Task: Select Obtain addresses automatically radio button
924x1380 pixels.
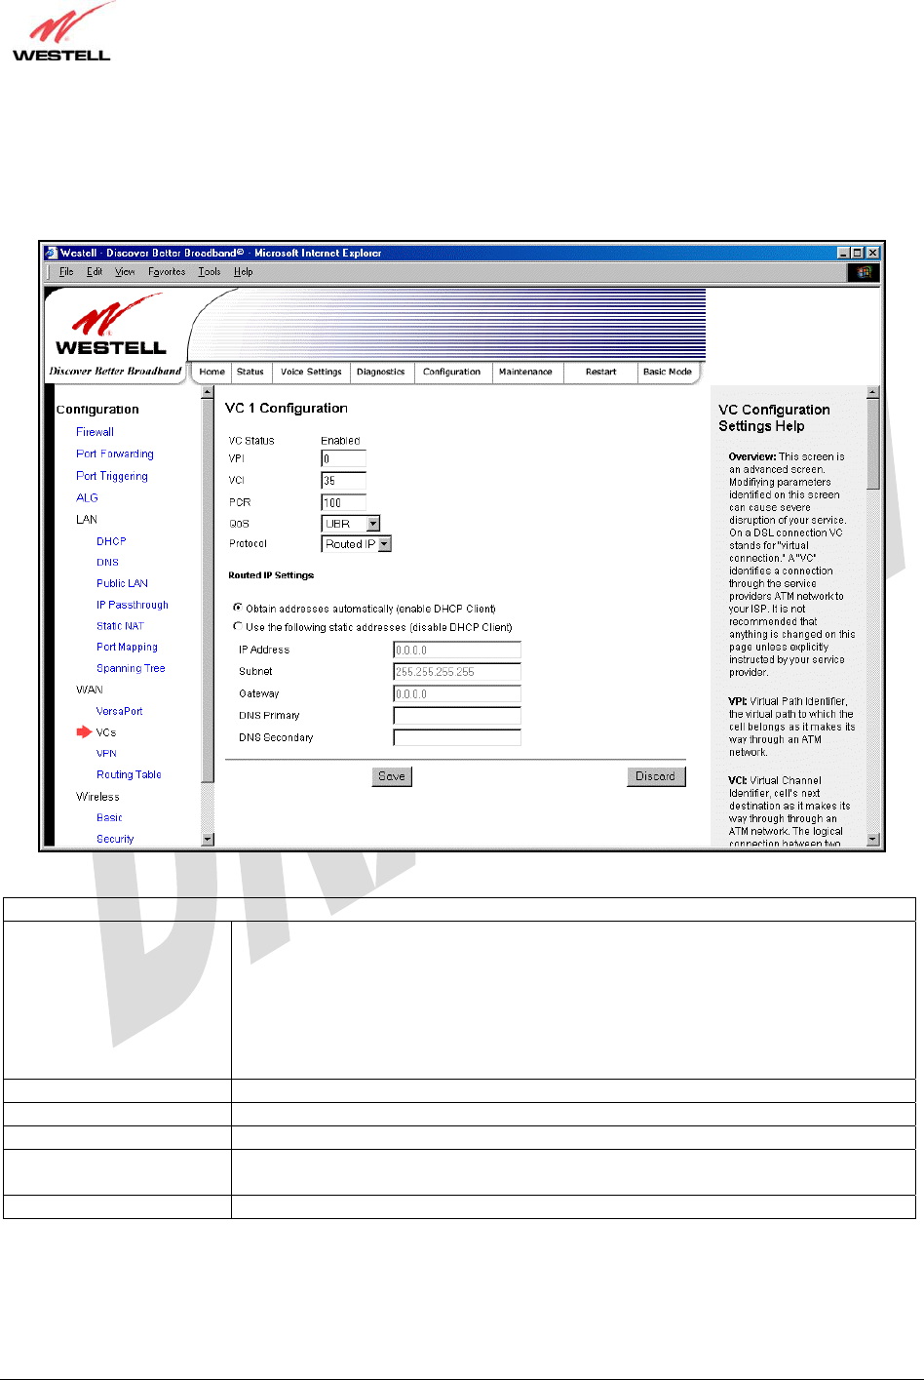Action: (x=238, y=608)
